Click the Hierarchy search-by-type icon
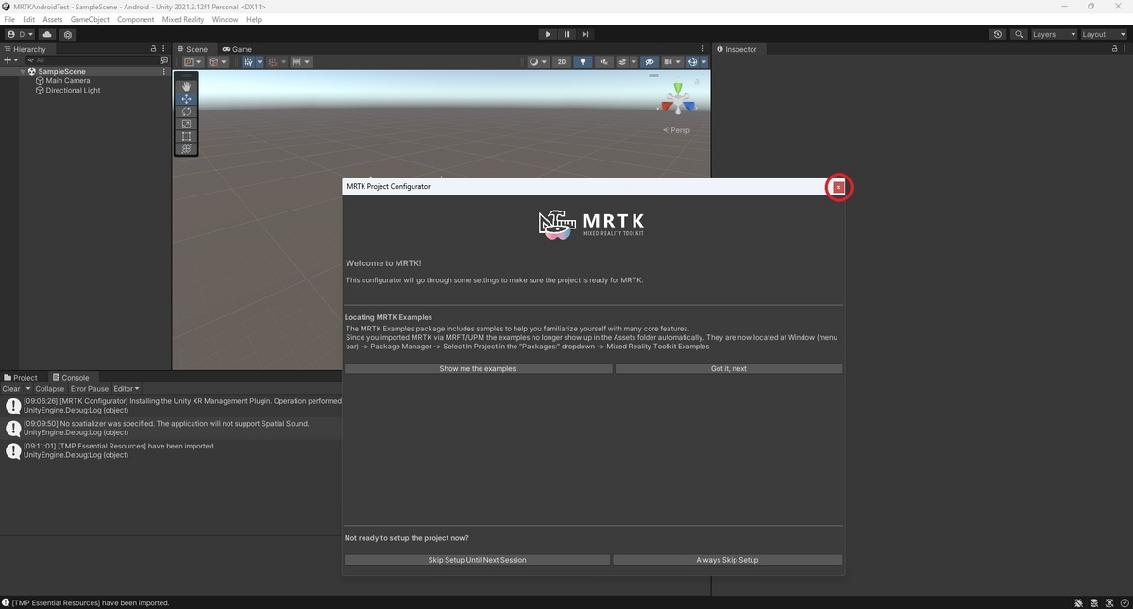Viewport: 1133px width, 609px height. click(164, 59)
